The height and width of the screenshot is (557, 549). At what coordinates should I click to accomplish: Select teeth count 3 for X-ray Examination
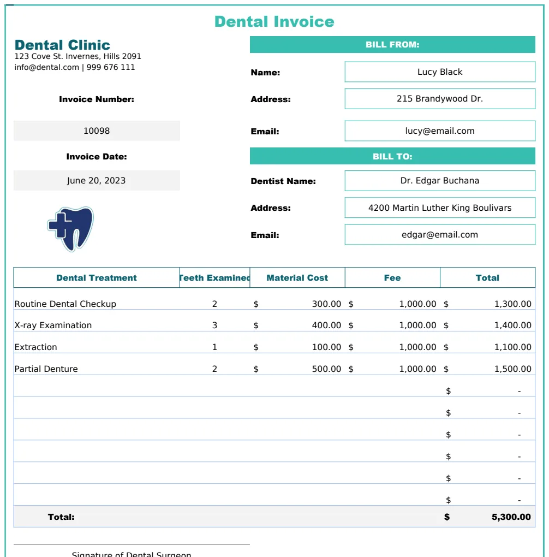click(214, 325)
